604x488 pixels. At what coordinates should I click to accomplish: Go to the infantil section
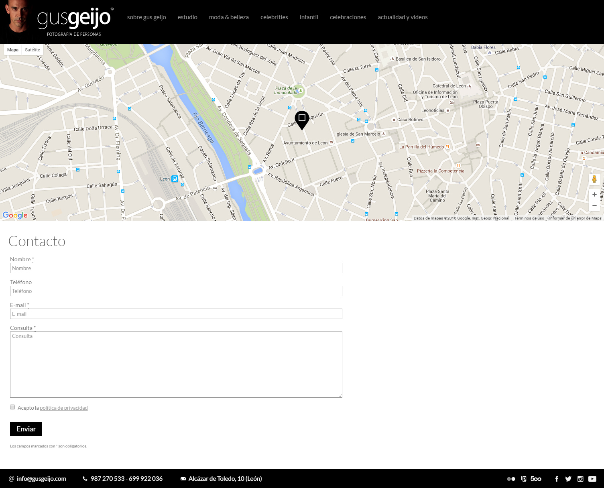(309, 17)
